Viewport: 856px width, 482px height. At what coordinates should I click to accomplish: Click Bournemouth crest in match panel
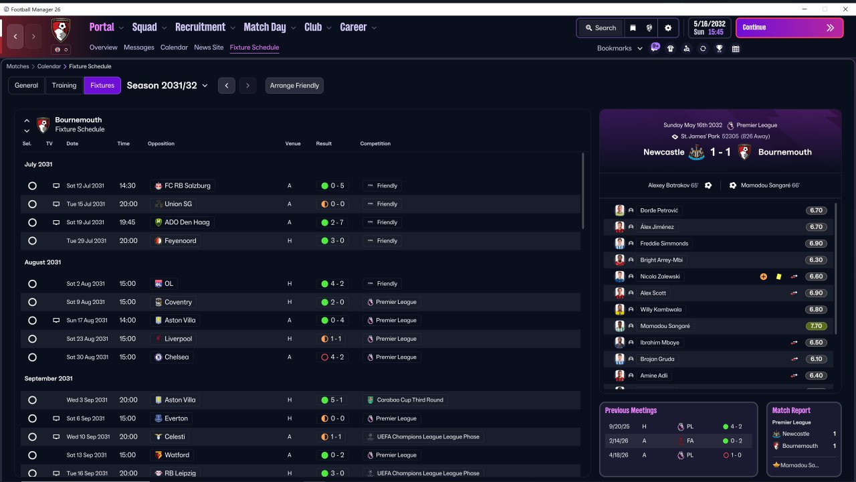coord(743,152)
